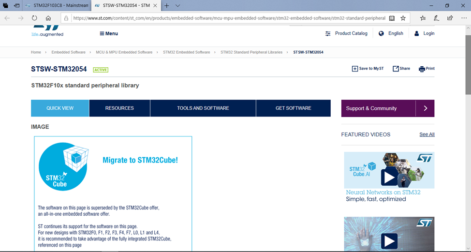471x252 pixels.
Task: Print the page with Print button
Action: coord(427,69)
